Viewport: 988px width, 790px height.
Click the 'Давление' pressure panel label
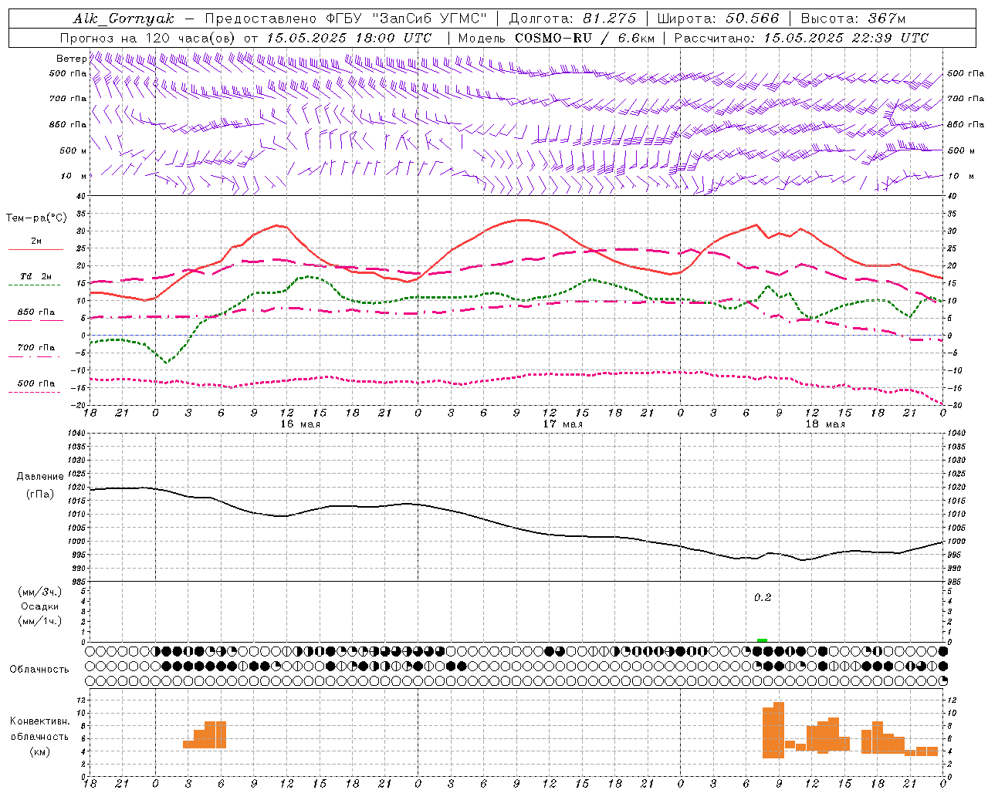tap(40, 477)
